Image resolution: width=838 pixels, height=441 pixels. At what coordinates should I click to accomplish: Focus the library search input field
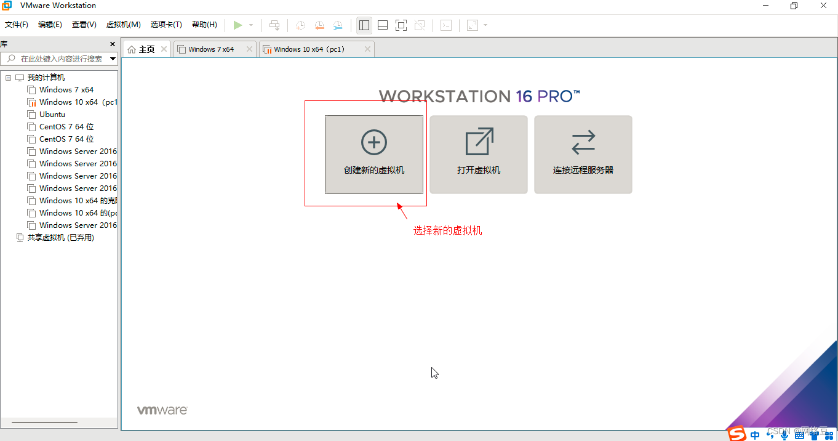[x=59, y=59]
